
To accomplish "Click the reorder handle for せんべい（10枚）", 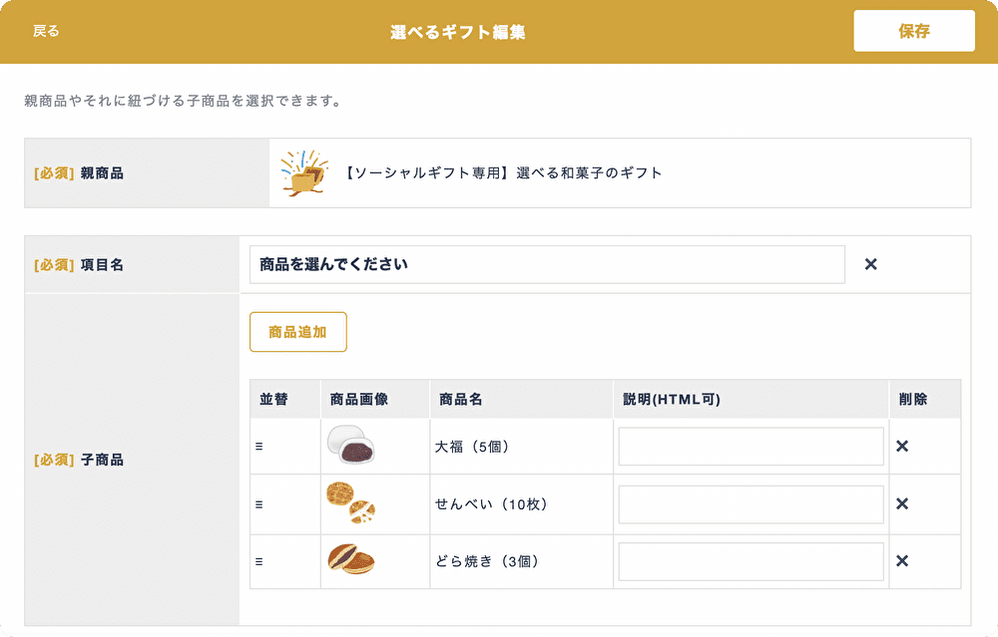I will [258, 504].
